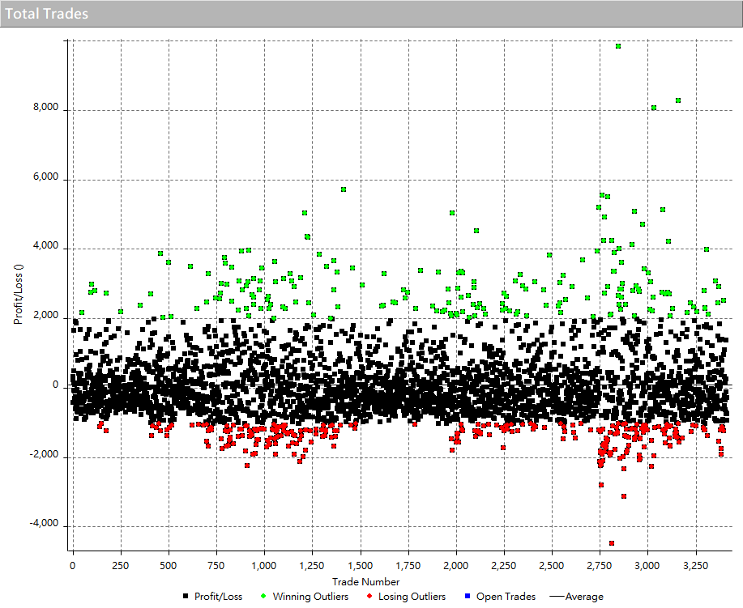Click the red Losing Outliers legend marker
Viewport: 743px width, 608px height.
tap(369, 596)
